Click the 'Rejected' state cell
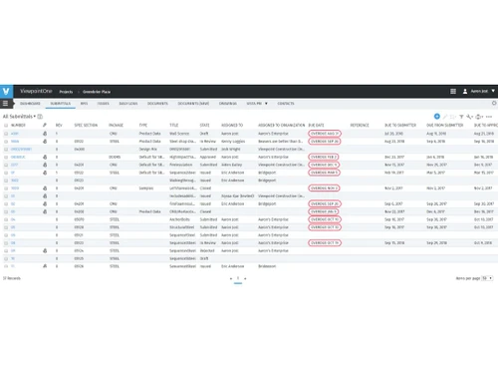This screenshot has height=374, width=498. pyautogui.click(x=207, y=250)
